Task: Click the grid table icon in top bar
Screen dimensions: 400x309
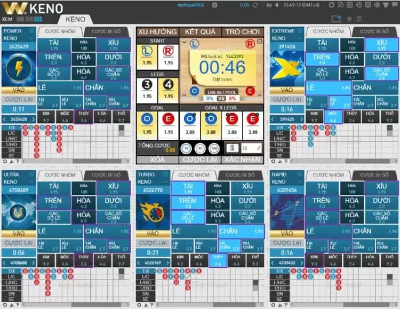Action: coord(367,5)
